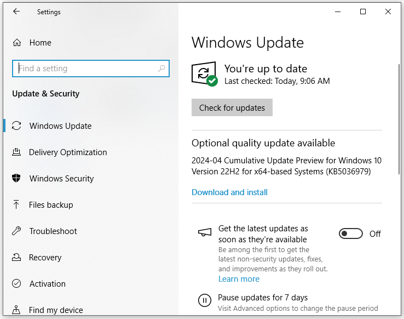This screenshot has width=404, height=319.
Task: Click the KB5036979 update description text
Action: click(286, 166)
